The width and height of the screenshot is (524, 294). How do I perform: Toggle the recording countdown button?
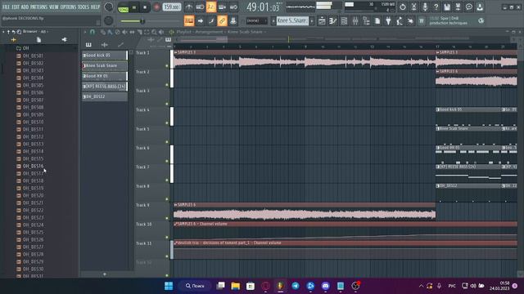pyautogui.click(x=211, y=7)
